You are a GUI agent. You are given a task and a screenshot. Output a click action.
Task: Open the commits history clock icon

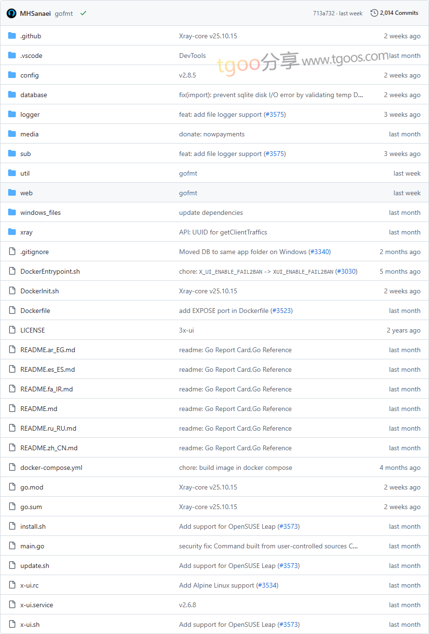(374, 13)
